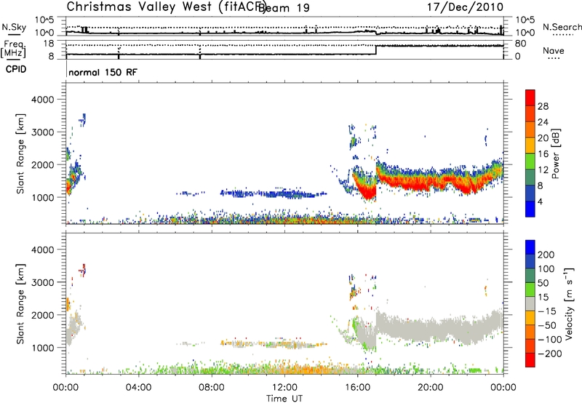Click the '04:00' time tick label

[x=138, y=388]
